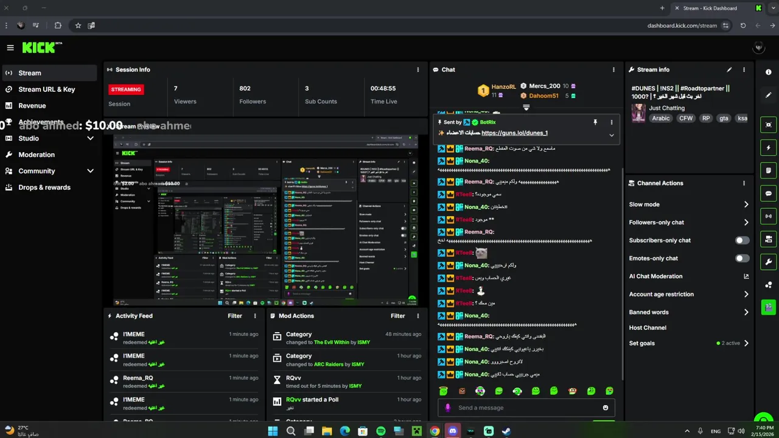Click the three-dots cluster icon in right rail
Viewport: 779px width, 438px height.
pyautogui.click(x=768, y=285)
